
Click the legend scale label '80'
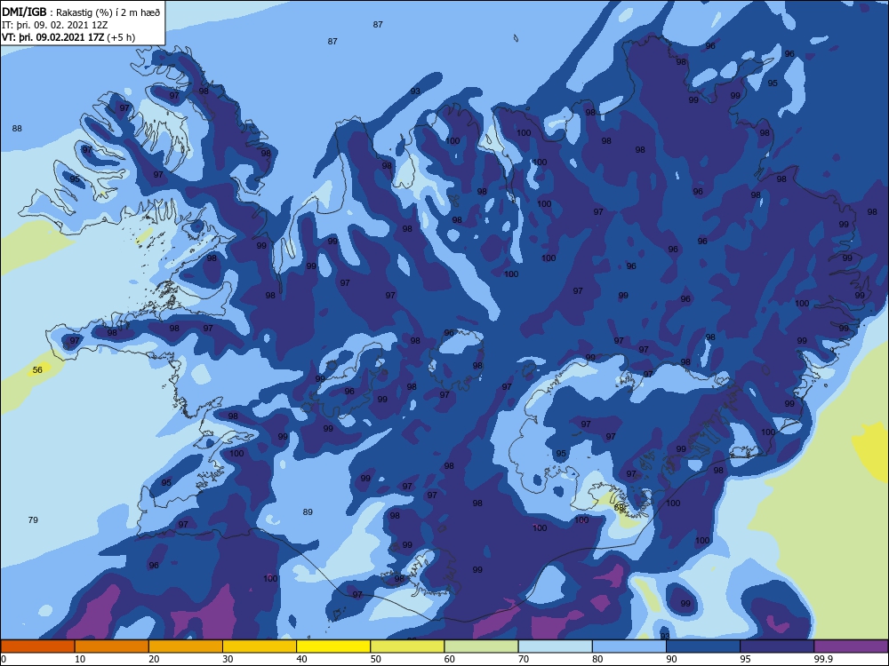598,659
